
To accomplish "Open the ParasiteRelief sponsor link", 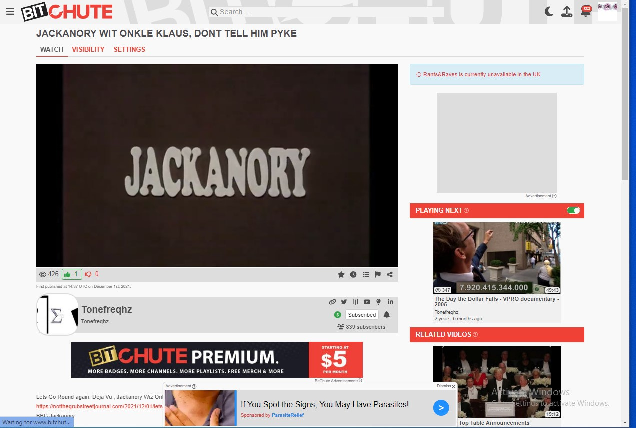I will [288, 415].
